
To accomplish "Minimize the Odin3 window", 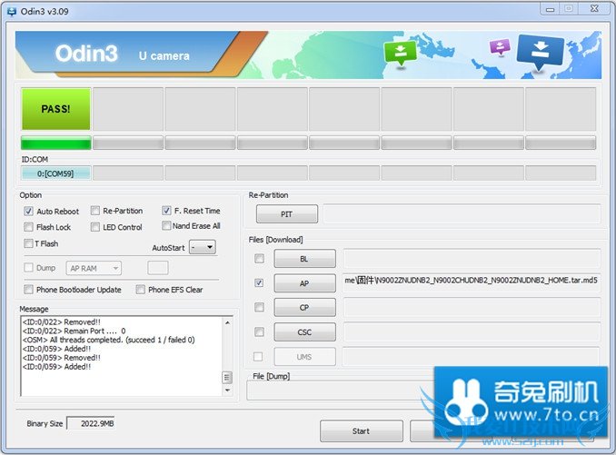I will (x=550, y=9).
